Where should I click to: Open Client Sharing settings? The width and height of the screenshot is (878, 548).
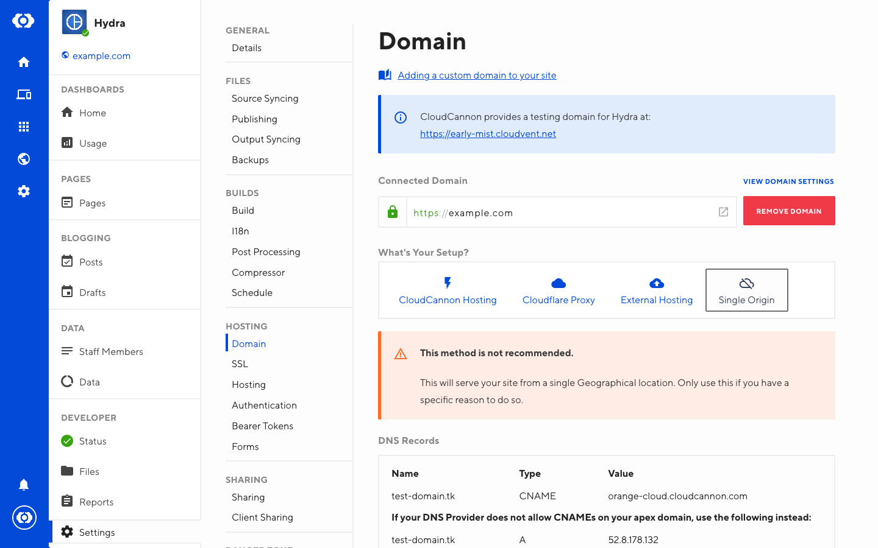(x=262, y=518)
